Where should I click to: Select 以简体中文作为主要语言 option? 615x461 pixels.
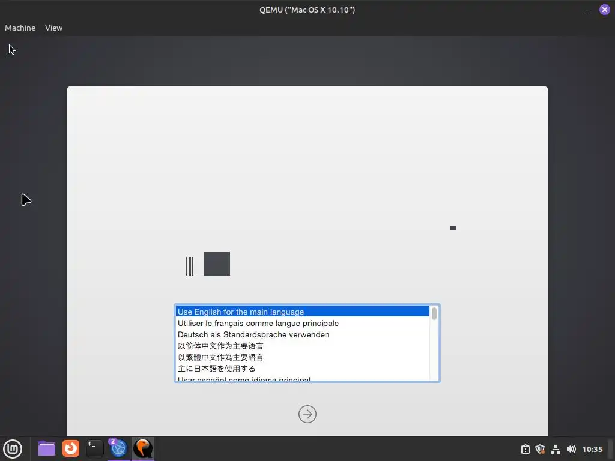[x=303, y=346]
